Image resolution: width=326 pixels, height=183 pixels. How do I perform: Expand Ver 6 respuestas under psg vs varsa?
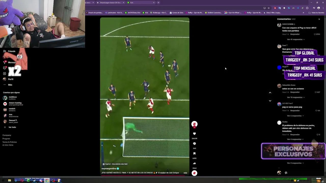pyautogui.click(x=295, y=116)
